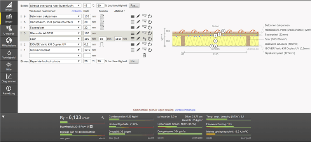This screenshot has width=311, height=142.
Task: Open the Buiten outdoor condition dropdown
Action: point(55,5)
